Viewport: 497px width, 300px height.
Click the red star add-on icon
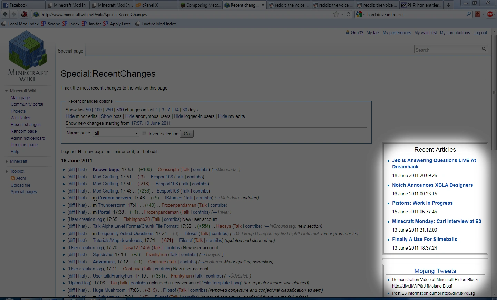point(478,14)
